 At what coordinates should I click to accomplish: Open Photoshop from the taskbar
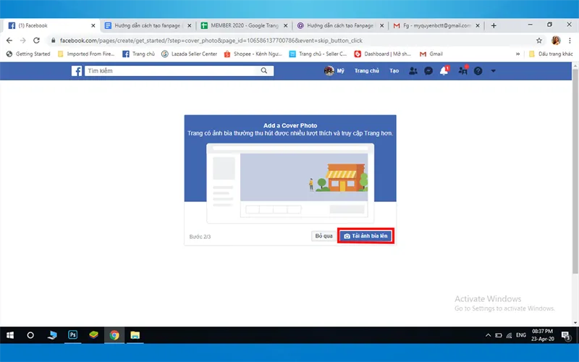pos(73,335)
